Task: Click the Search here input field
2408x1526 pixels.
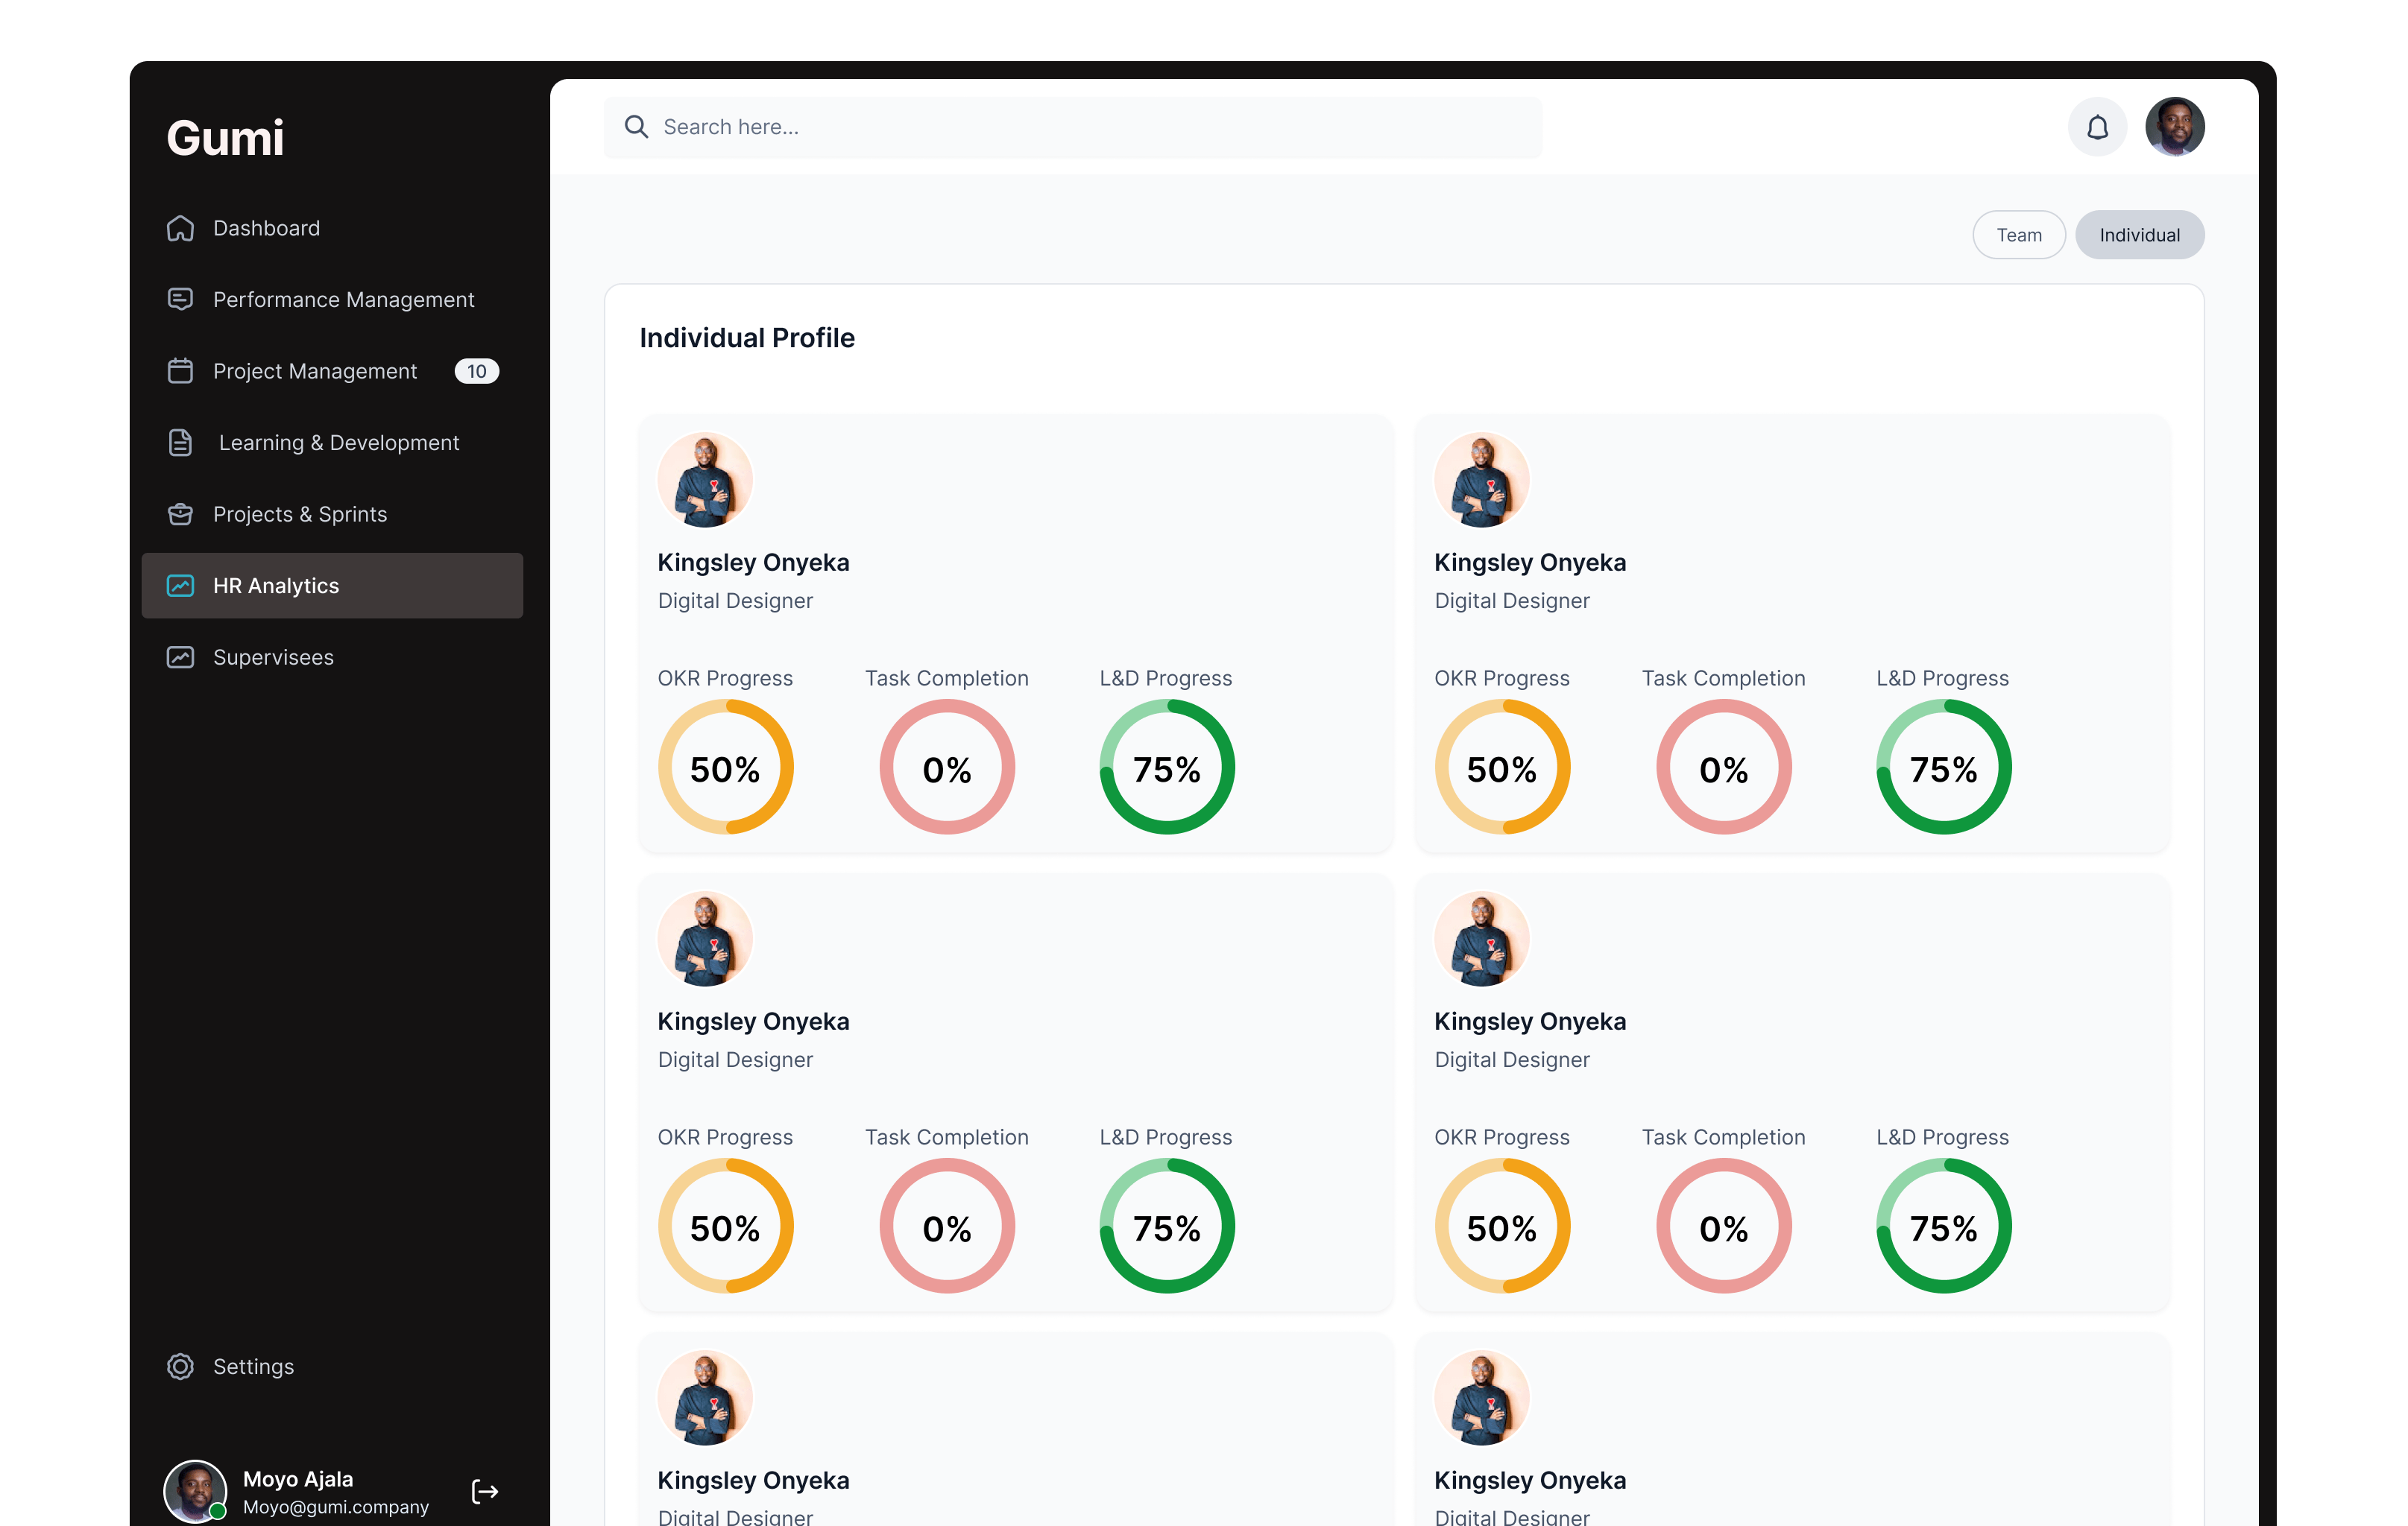Action: click(1072, 127)
